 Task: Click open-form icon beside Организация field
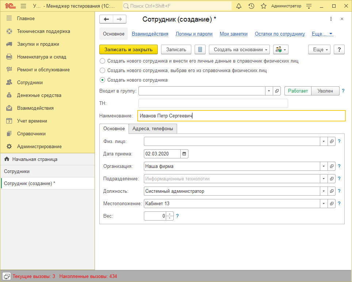pos(332,166)
